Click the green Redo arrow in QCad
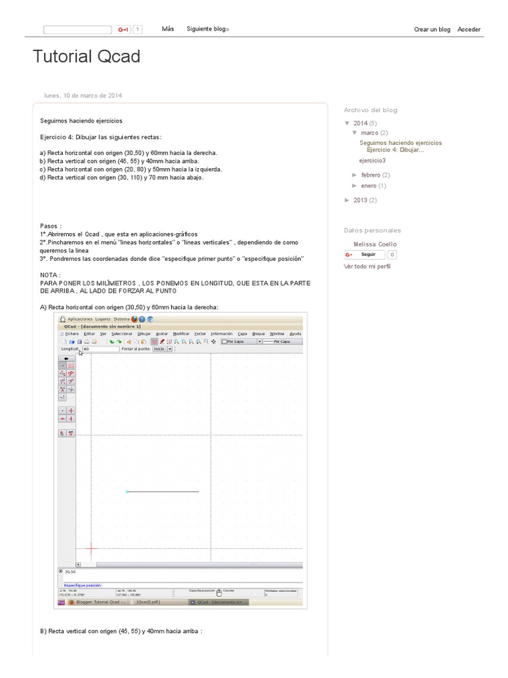Screen dimensions: 508x678 [x=119, y=342]
